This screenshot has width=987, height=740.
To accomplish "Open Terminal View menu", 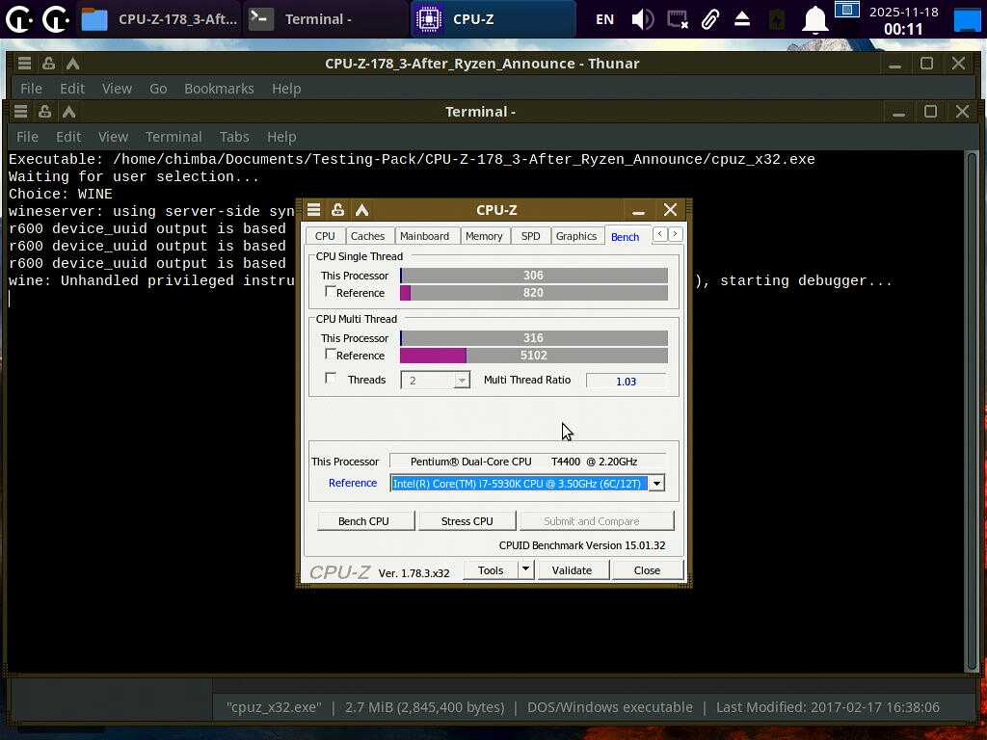I will tap(114, 137).
